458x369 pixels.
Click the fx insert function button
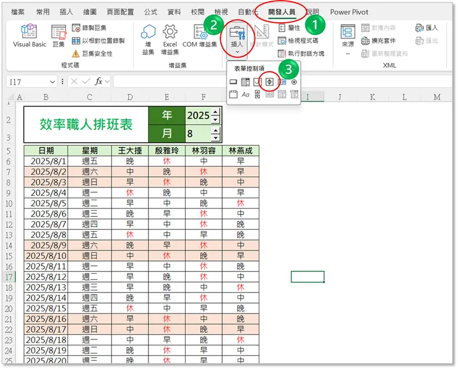[98, 82]
